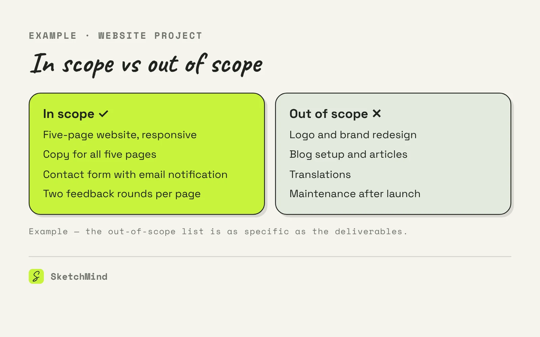Image resolution: width=540 pixels, height=337 pixels.
Task: Click the caption about out-of-scope list
Action: [x=218, y=232]
